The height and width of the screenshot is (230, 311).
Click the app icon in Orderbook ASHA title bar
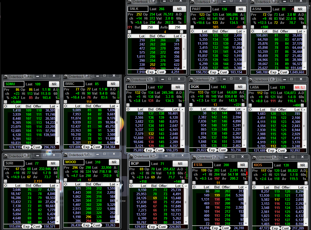click(252, 2)
